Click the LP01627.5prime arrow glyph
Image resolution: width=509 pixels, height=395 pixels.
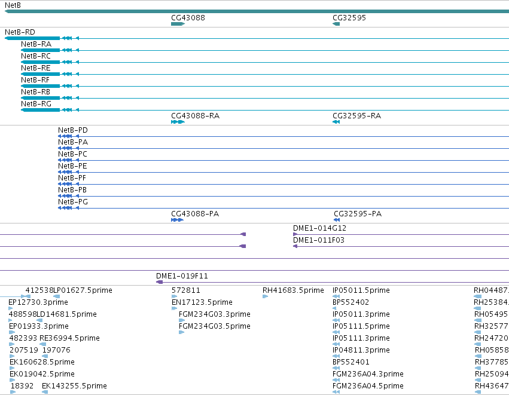(x=56, y=296)
